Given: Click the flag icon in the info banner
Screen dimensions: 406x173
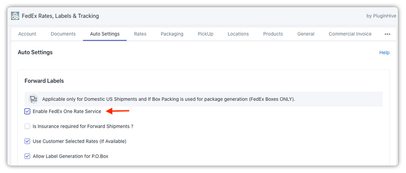Looking at the screenshot, I should (33, 99).
